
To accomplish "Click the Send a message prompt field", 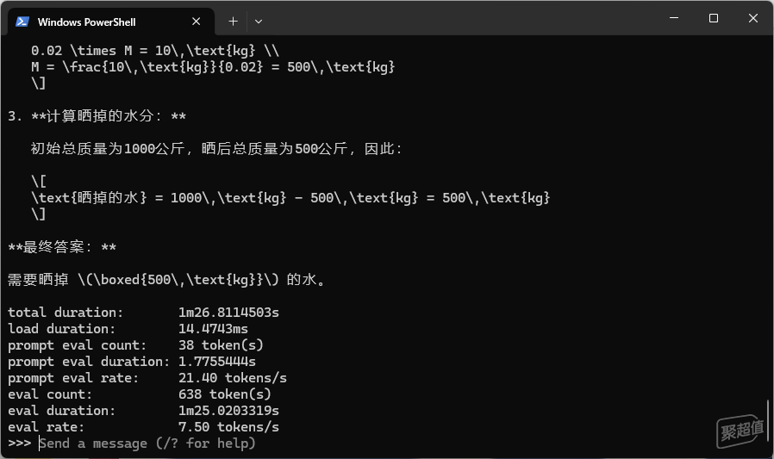I will click(x=147, y=443).
